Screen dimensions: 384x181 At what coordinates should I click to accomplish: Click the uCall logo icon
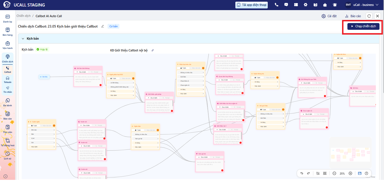click(x=7, y=5)
